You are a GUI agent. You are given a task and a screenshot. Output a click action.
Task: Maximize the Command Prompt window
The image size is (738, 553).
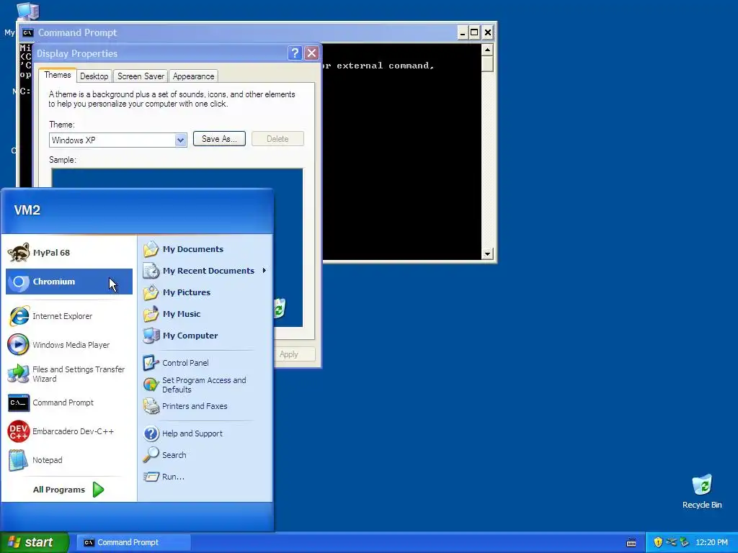474,32
